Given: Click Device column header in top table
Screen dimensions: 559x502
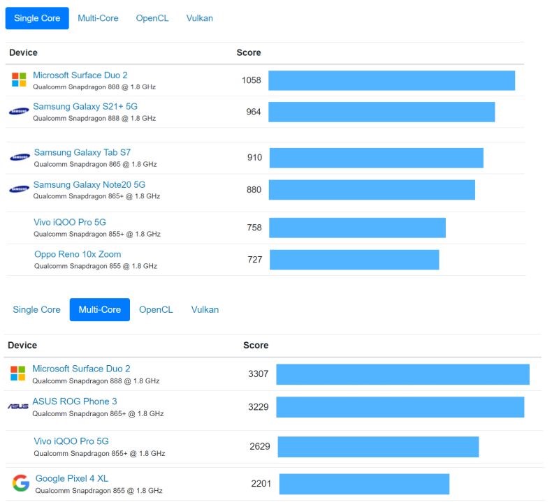Looking at the screenshot, I should pos(24,53).
